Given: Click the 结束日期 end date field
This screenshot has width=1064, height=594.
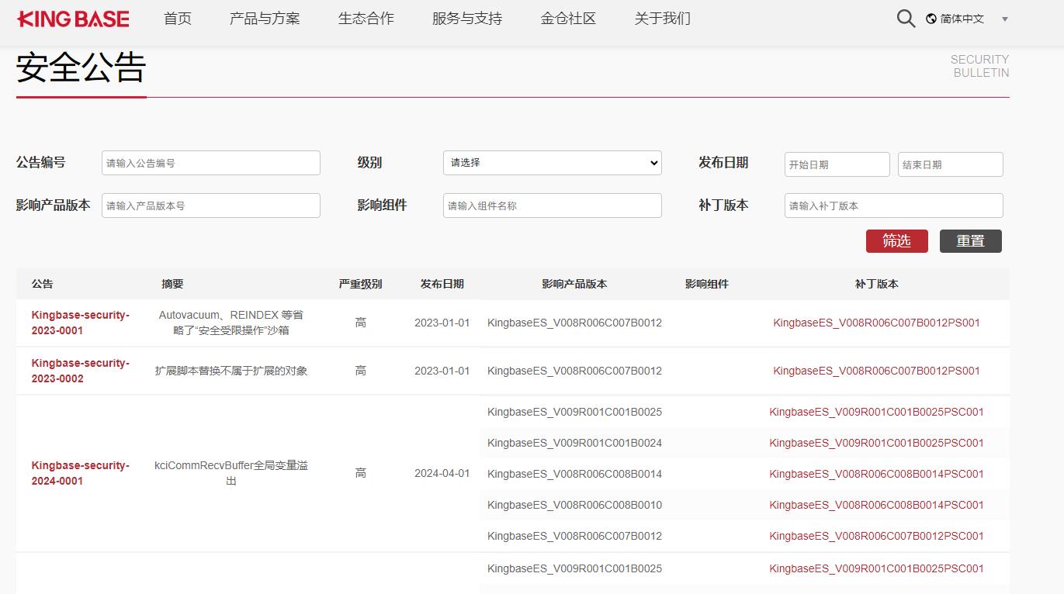Looking at the screenshot, I should point(951,164).
